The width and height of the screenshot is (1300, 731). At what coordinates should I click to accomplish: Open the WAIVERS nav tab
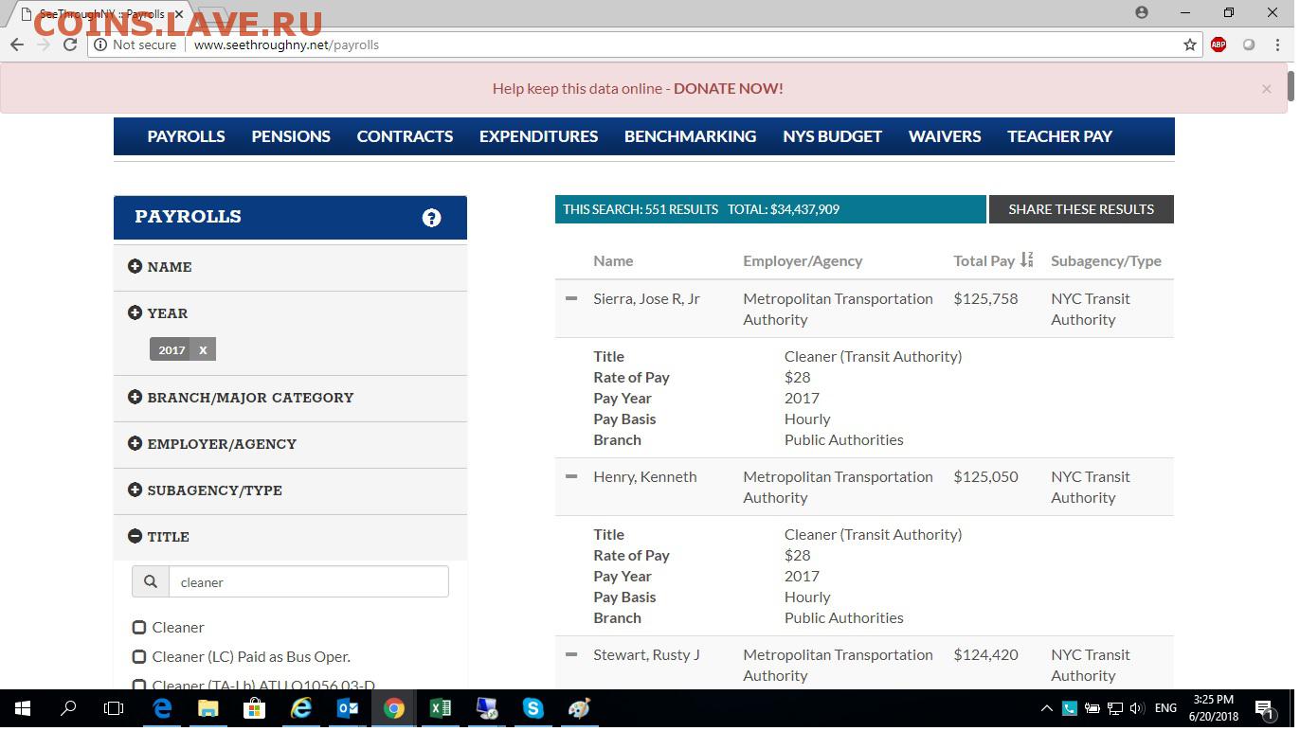(x=945, y=136)
